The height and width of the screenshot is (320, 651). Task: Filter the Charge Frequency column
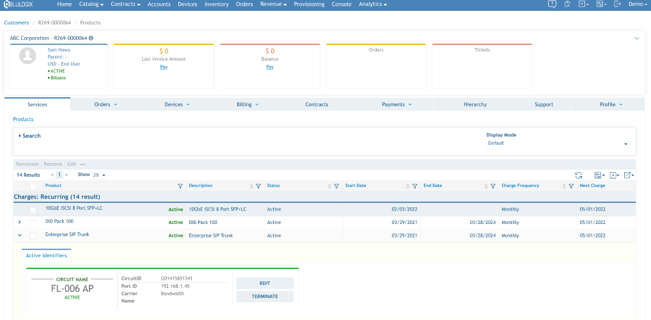pyautogui.click(x=571, y=186)
